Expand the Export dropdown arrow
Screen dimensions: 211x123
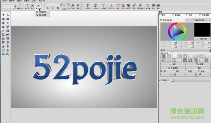pos(40,8)
